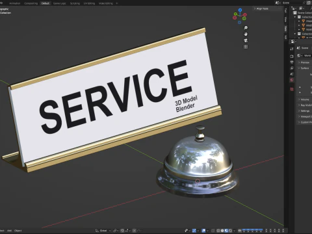The image size is (312, 234).
Task: Open the Texture properties checker icon
Action: point(292,89)
